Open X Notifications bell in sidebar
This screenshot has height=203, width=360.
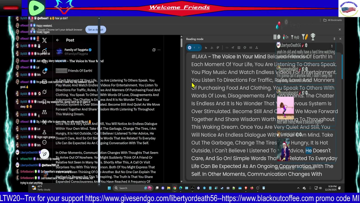coord(44,71)
